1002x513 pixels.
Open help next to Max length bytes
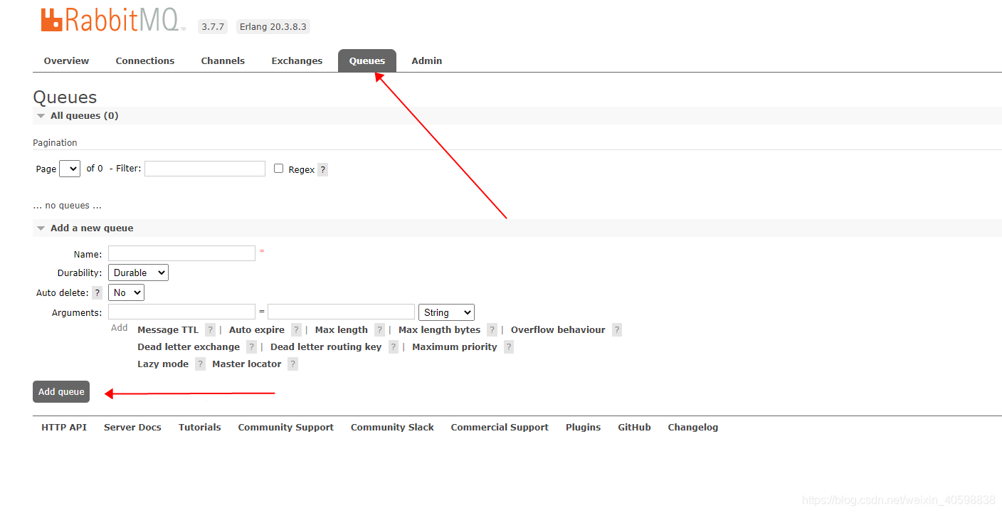(x=492, y=329)
